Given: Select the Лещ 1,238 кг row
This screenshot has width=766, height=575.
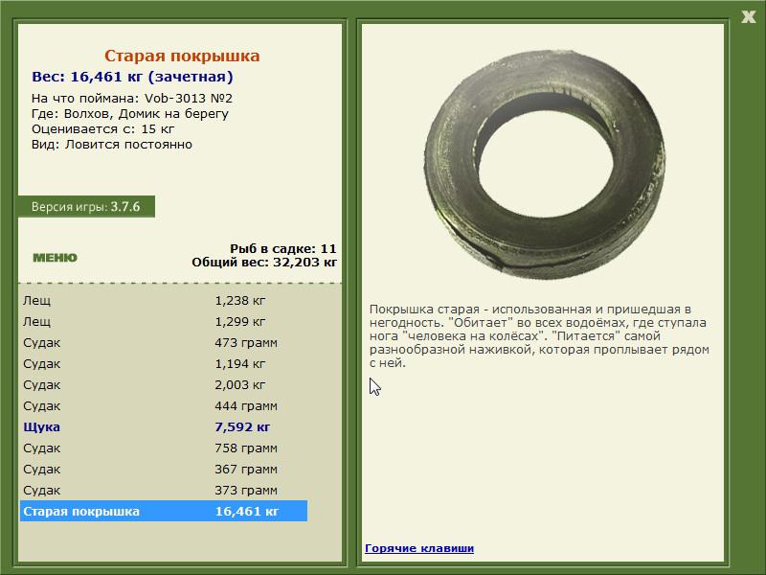Looking at the screenshot, I should [x=164, y=300].
